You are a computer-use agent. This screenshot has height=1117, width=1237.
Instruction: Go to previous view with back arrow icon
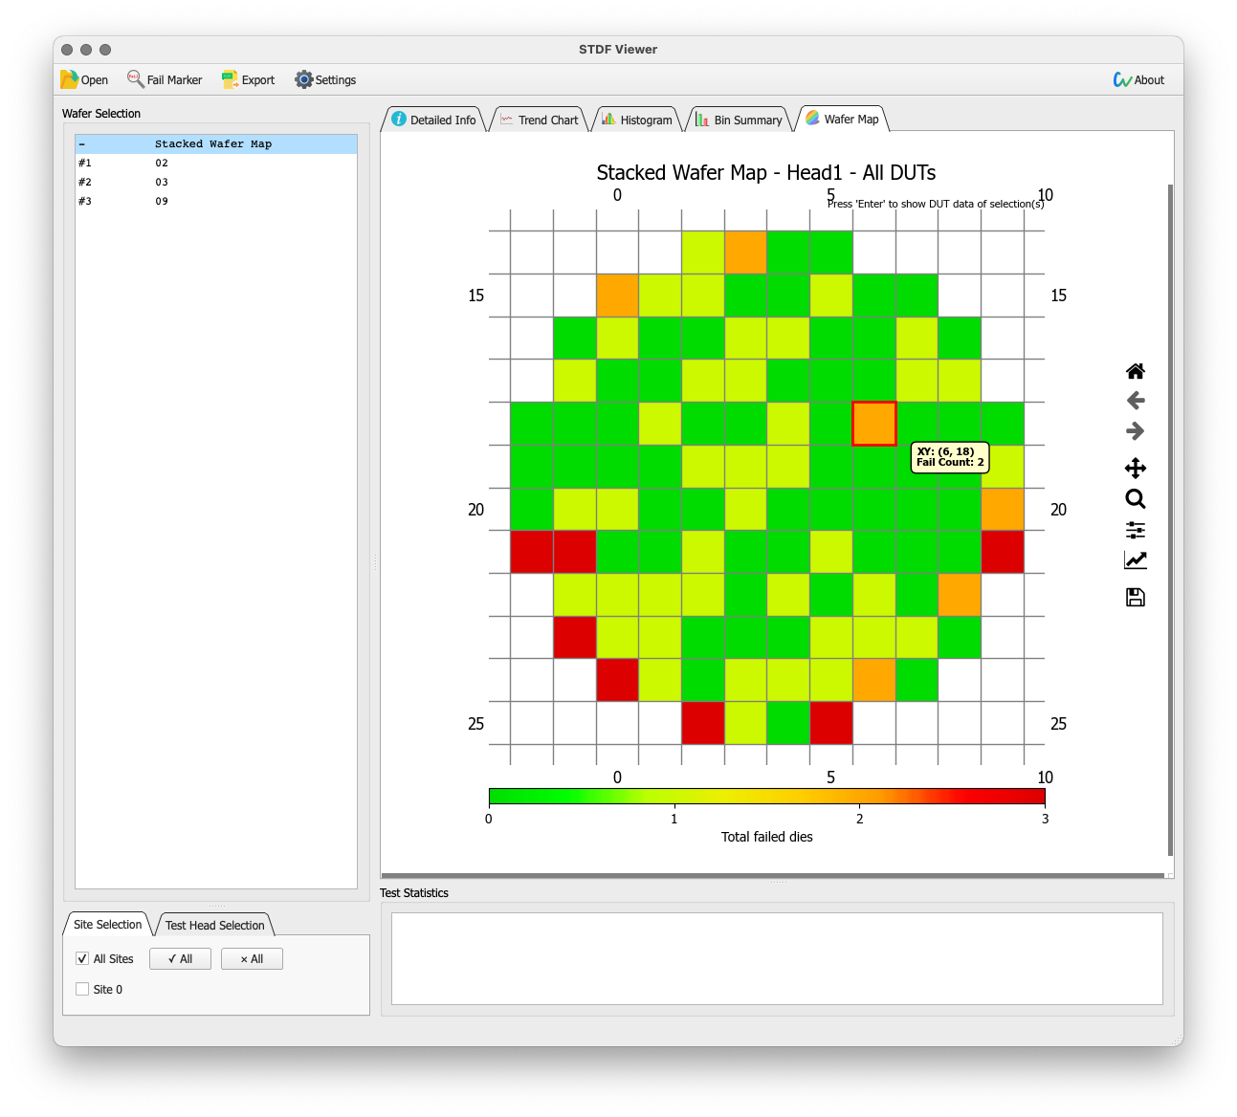point(1136,401)
